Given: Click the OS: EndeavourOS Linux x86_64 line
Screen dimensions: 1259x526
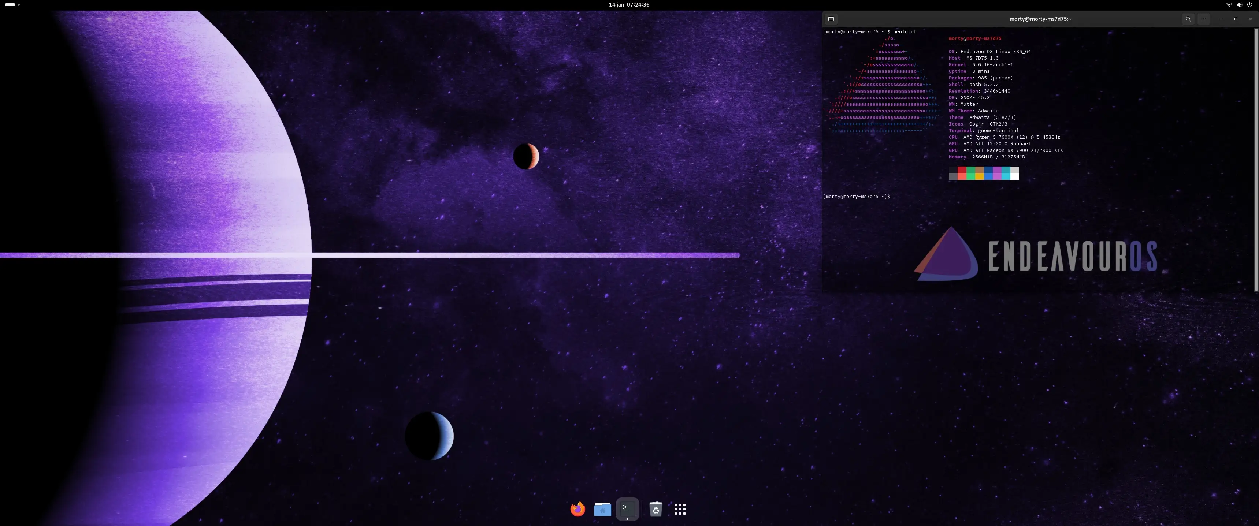Looking at the screenshot, I should pos(990,51).
